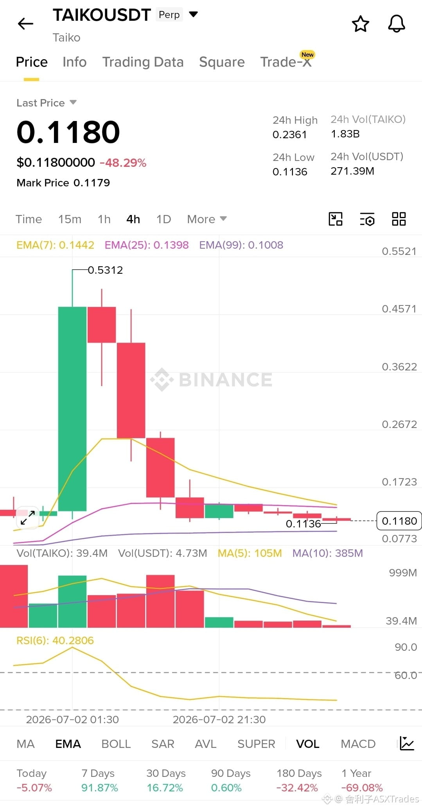This screenshot has height=809, width=422.
Task: Tap the Mark Price 0.1179 text
Action: (63, 183)
